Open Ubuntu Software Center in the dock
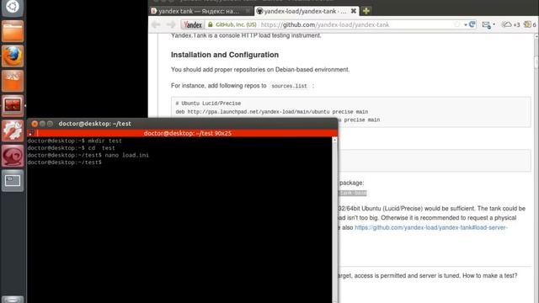This screenshot has width=539, height=303. (x=13, y=81)
